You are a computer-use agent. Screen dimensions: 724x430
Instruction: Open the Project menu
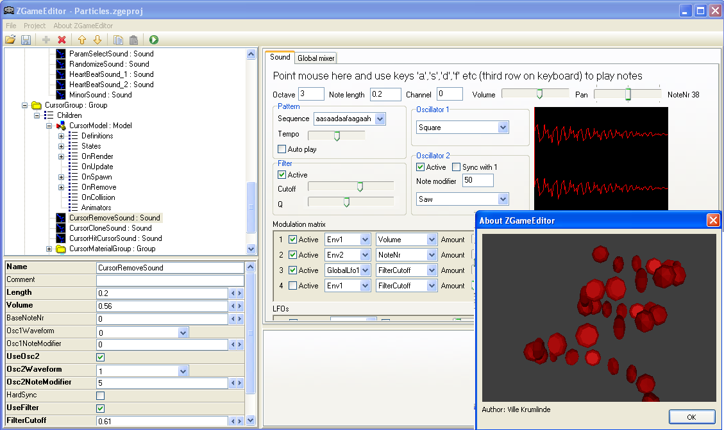(x=35, y=26)
